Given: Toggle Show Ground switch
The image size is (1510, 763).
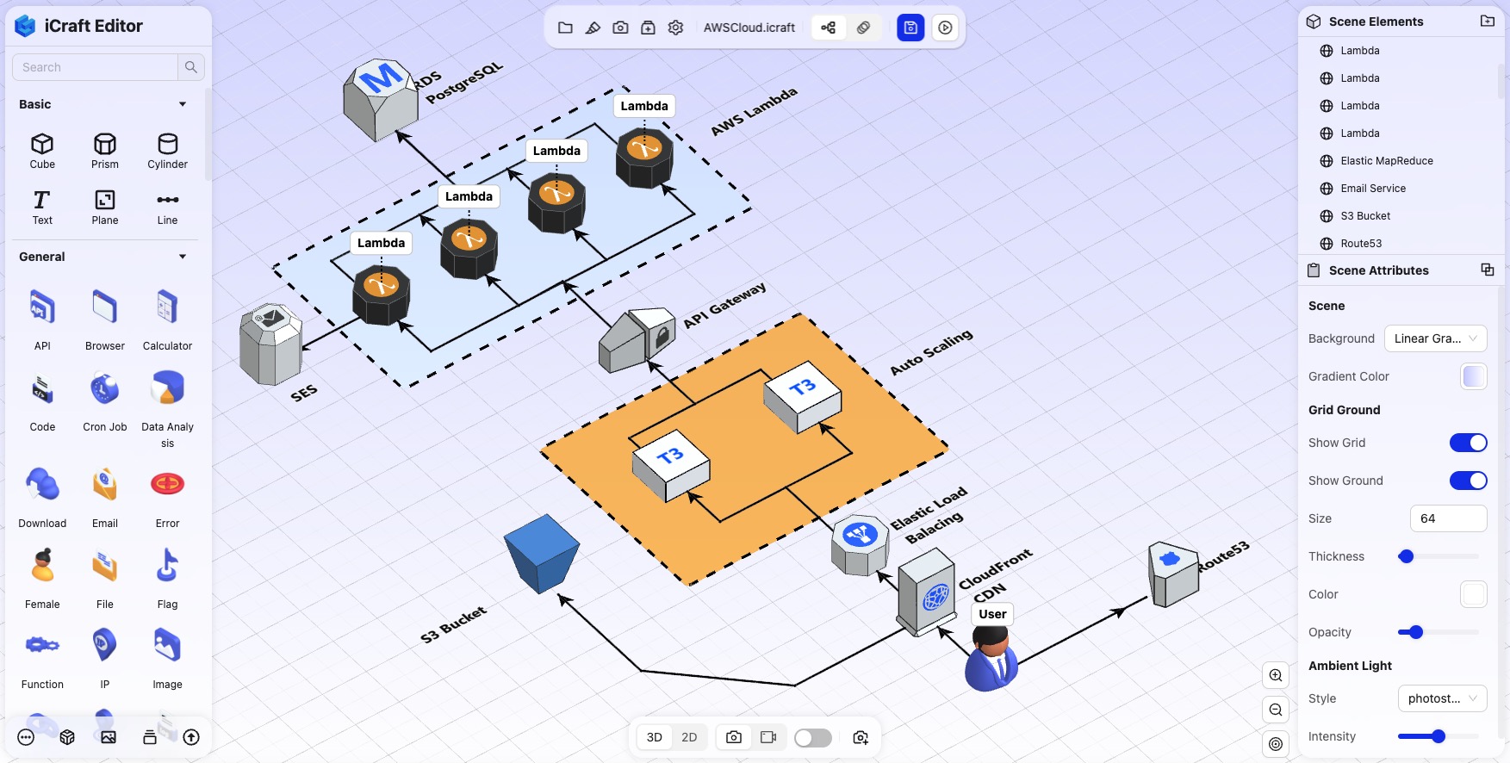Looking at the screenshot, I should pos(1468,481).
